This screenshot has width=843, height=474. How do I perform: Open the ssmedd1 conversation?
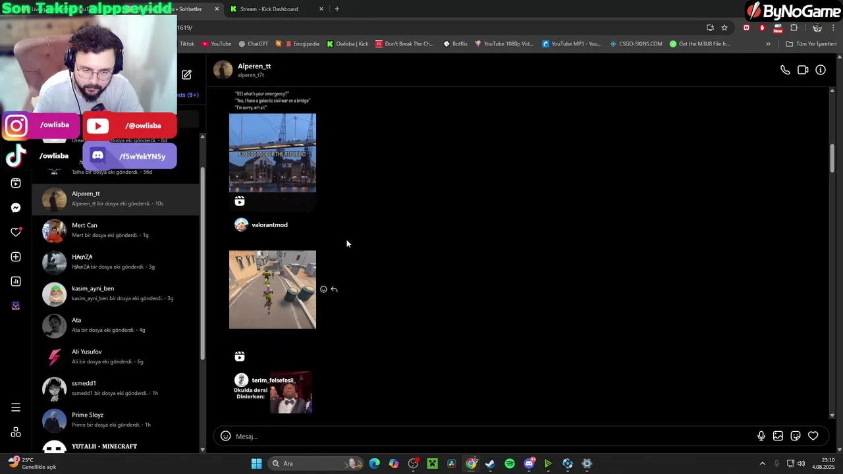tap(115, 388)
